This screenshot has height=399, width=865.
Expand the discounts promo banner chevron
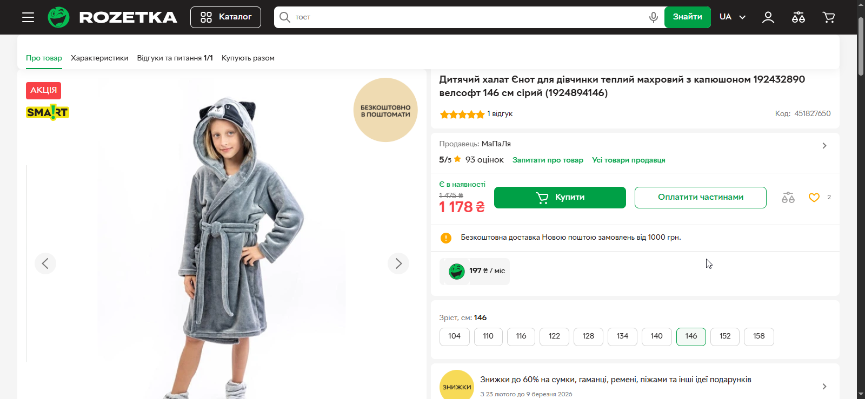(x=824, y=386)
